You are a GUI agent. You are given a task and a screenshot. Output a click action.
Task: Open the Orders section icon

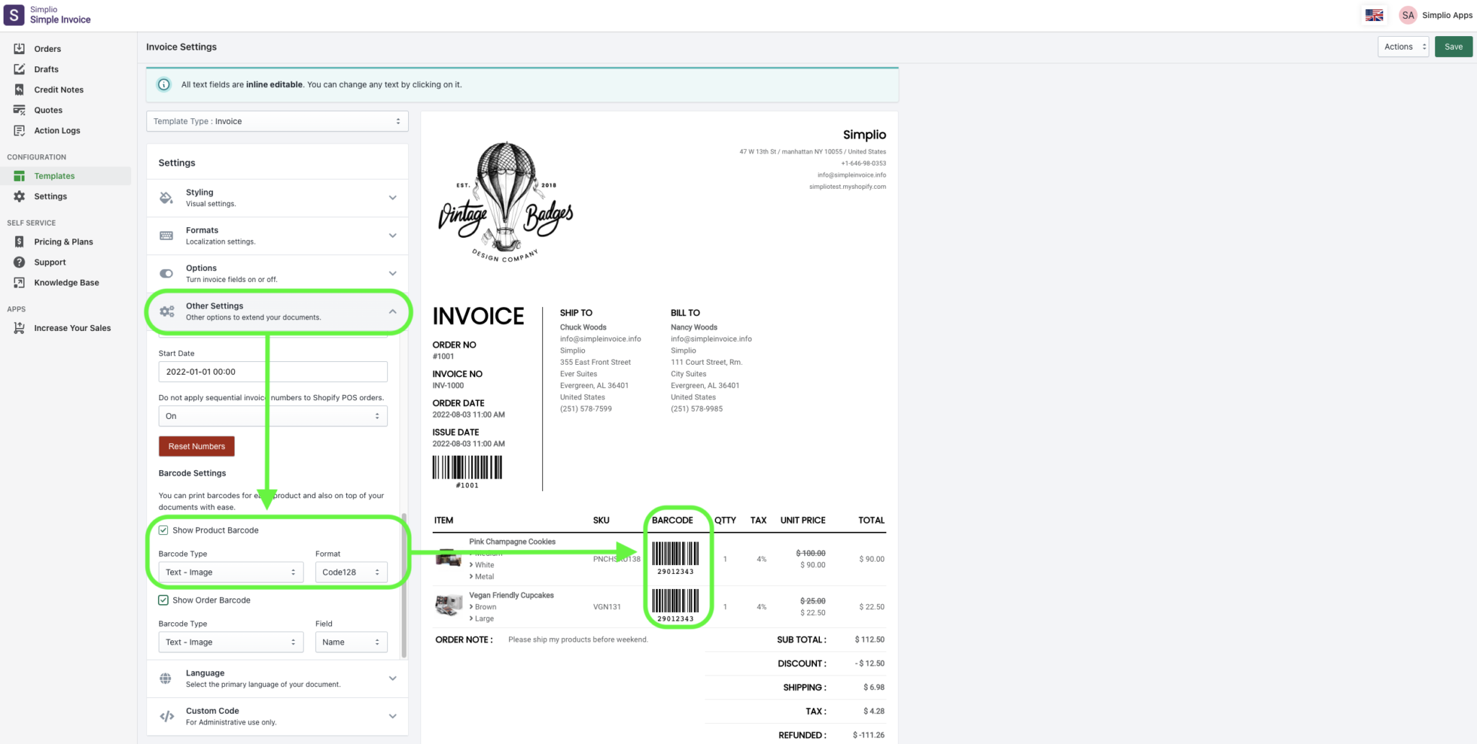[19, 48]
